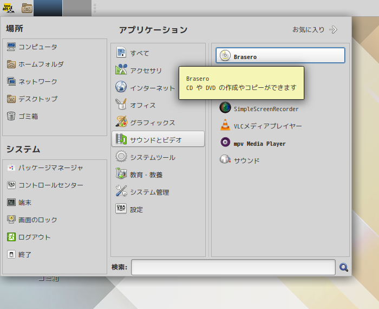Launch the 端末 terminal icon
379x309 pixels.
pyautogui.click(x=11, y=202)
